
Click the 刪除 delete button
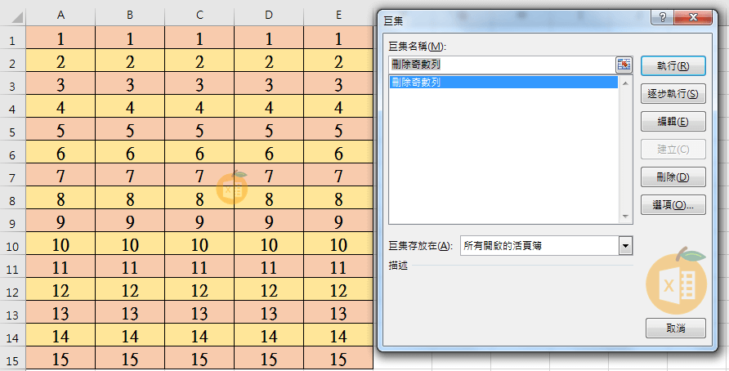pyautogui.click(x=674, y=177)
